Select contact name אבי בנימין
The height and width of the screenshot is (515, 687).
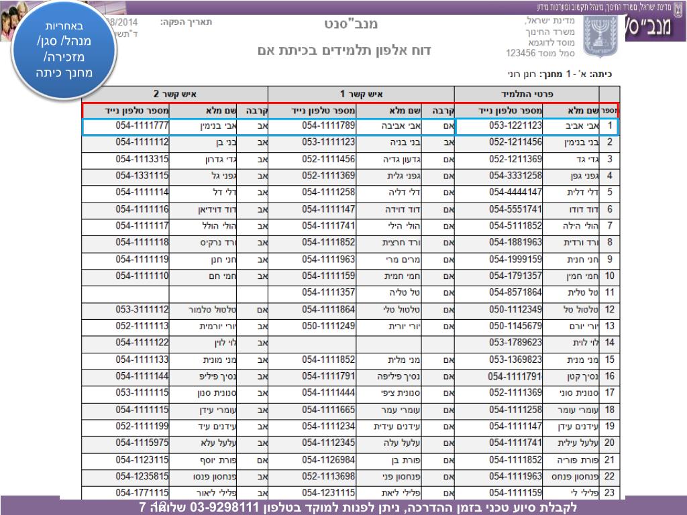(218, 126)
